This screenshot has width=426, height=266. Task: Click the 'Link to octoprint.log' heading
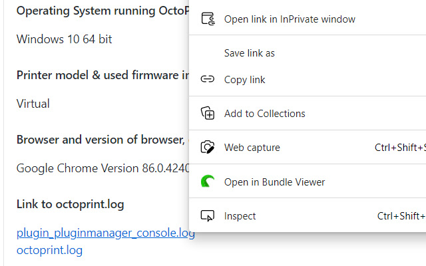(x=70, y=204)
